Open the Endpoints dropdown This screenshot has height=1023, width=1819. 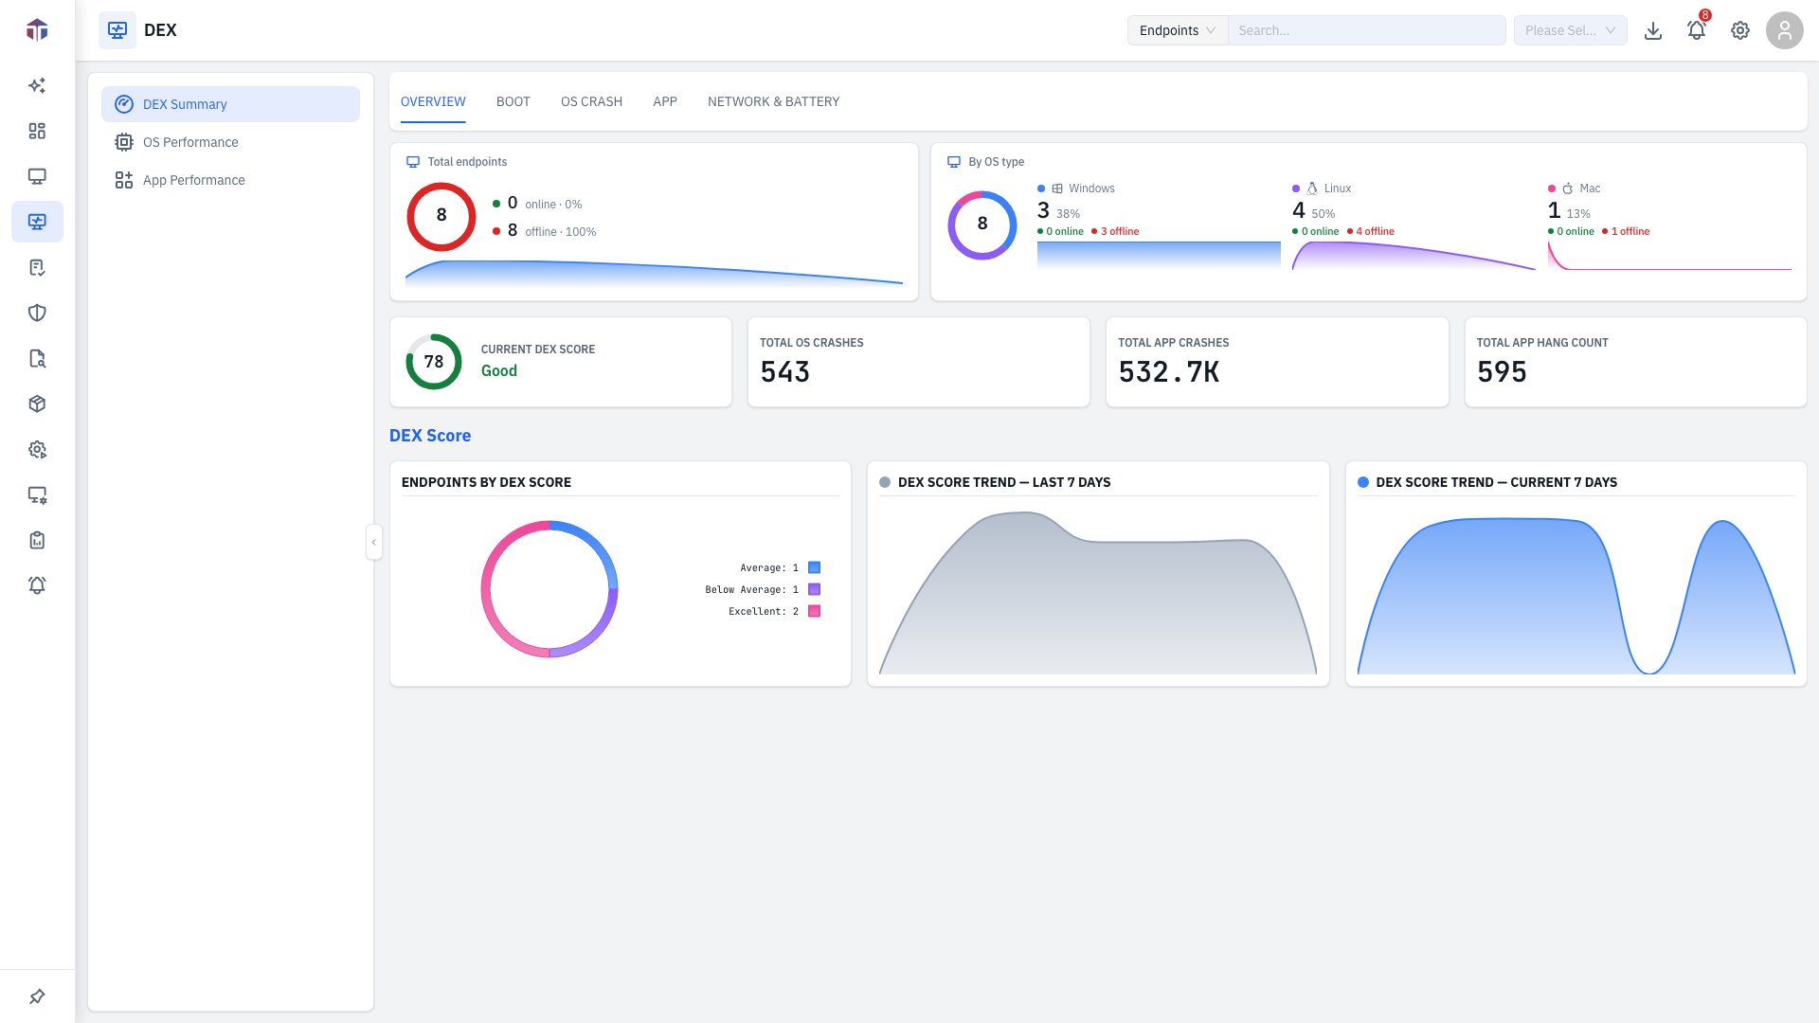click(1178, 30)
